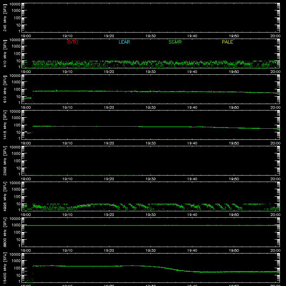Click the 1000 label on 8800 MHz axis
Image resolution: width=286 pixels, height=286 pixels.
[16, 225]
